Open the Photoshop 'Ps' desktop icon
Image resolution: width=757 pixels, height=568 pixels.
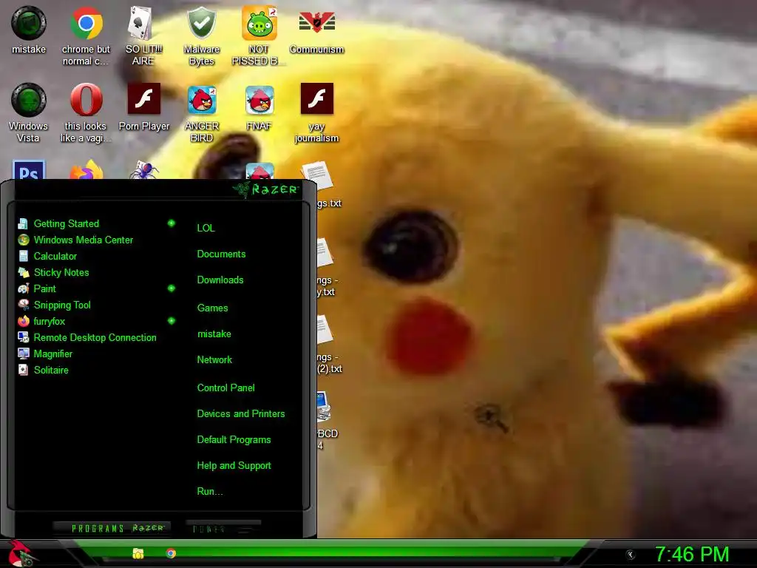click(29, 170)
